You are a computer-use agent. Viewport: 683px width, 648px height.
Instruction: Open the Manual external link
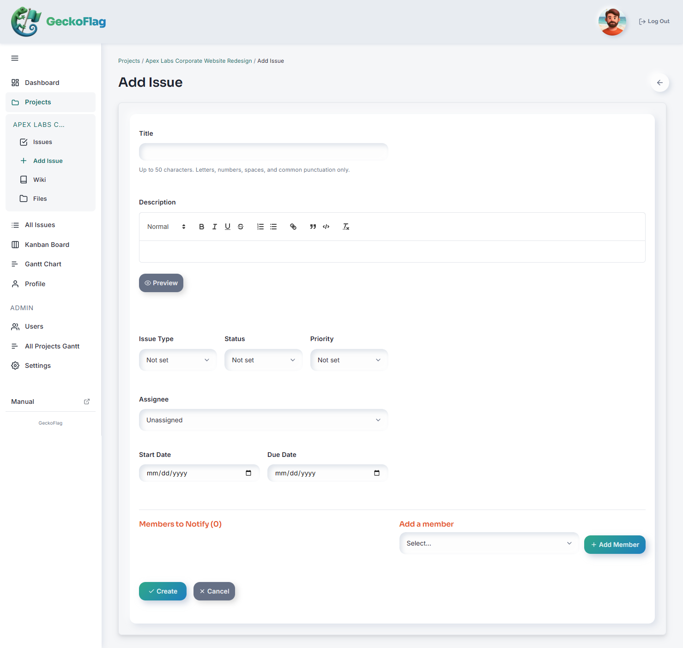pyautogui.click(x=50, y=402)
